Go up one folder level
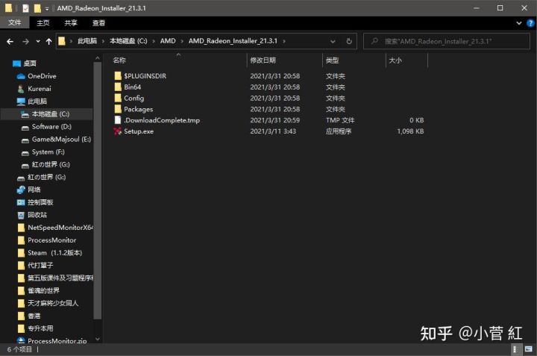 coord(49,42)
